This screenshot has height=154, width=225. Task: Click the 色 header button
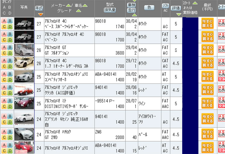(x=149, y=7)
